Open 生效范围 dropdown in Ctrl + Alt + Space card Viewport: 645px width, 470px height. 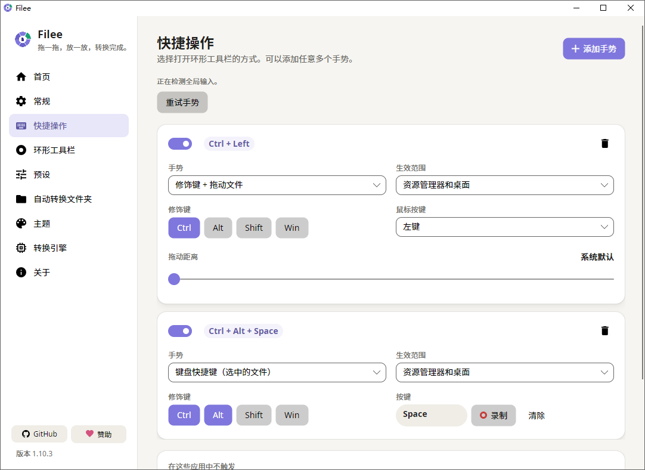[505, 372]
